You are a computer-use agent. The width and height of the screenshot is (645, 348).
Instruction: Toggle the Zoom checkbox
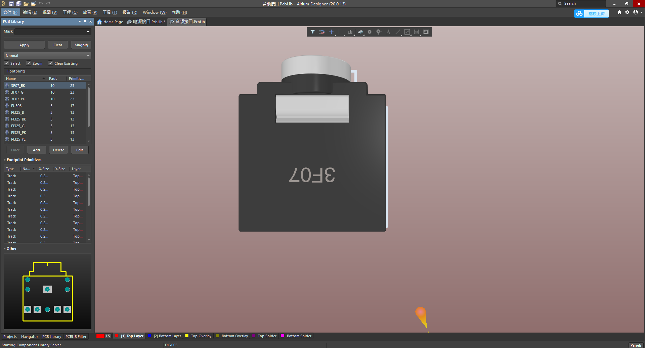point(29,63)
